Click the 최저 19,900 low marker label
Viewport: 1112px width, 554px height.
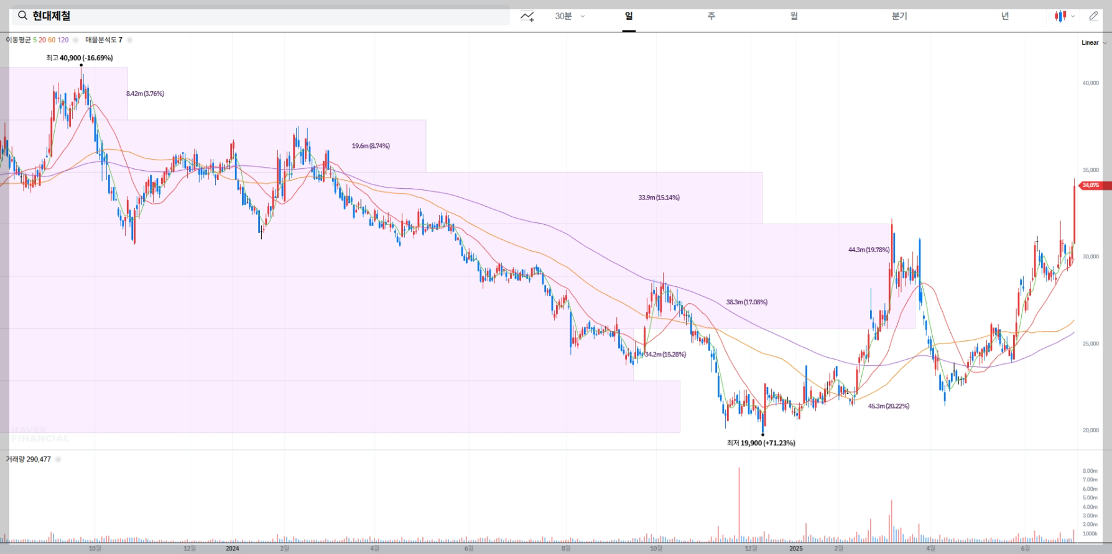tap(761, 443)
